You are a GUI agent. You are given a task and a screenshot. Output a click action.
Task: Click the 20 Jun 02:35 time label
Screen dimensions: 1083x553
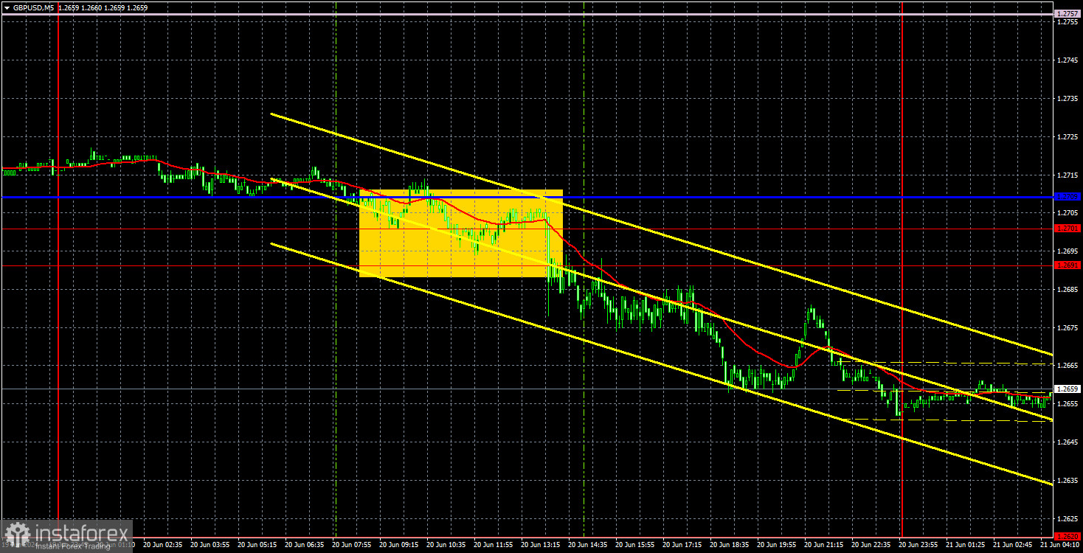point(162,546)
